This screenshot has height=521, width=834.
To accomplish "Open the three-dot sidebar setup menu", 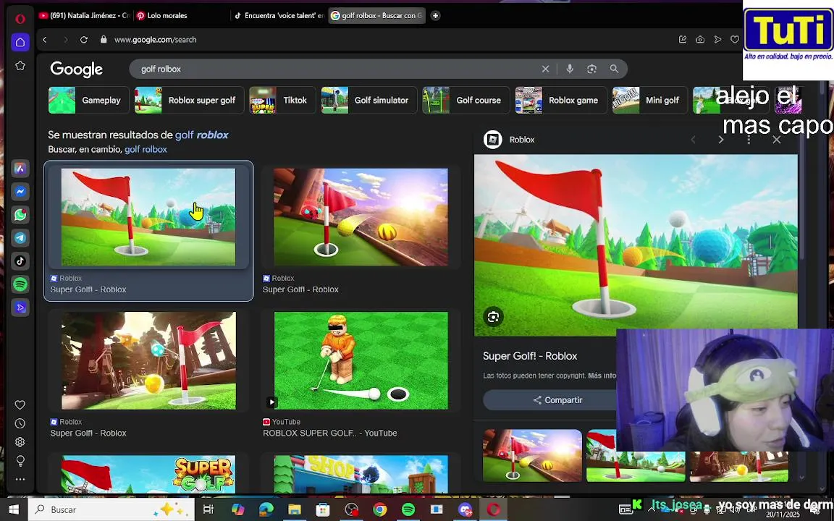I will [20, 479].
